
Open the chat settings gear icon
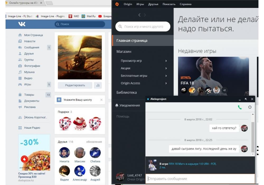[x=250, y=107]
